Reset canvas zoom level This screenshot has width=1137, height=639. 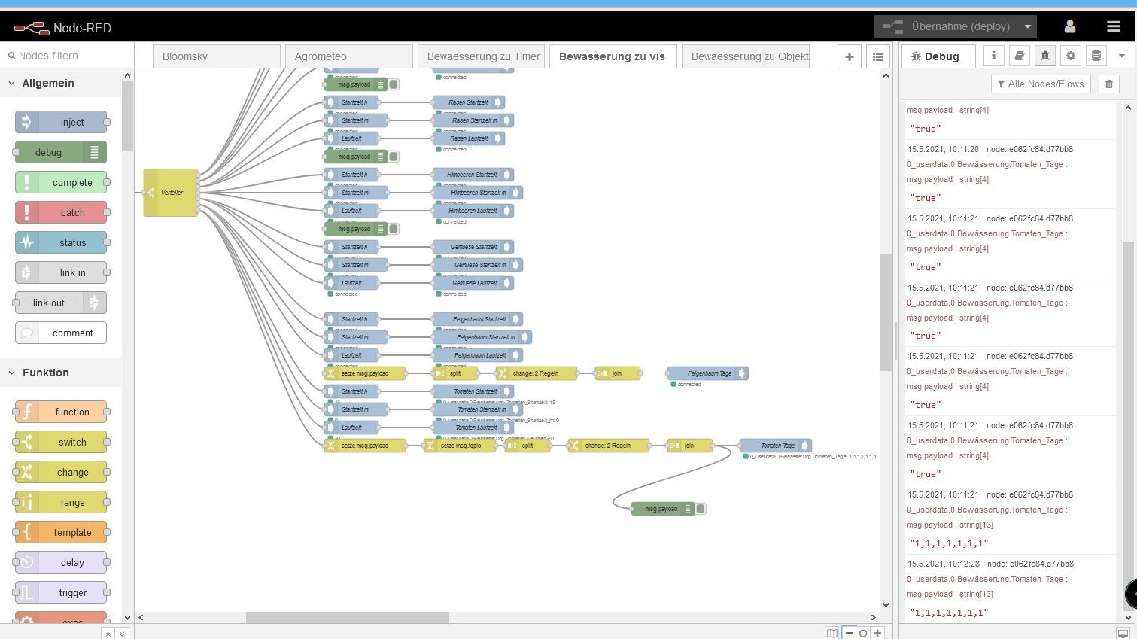[x=863, y=633]
